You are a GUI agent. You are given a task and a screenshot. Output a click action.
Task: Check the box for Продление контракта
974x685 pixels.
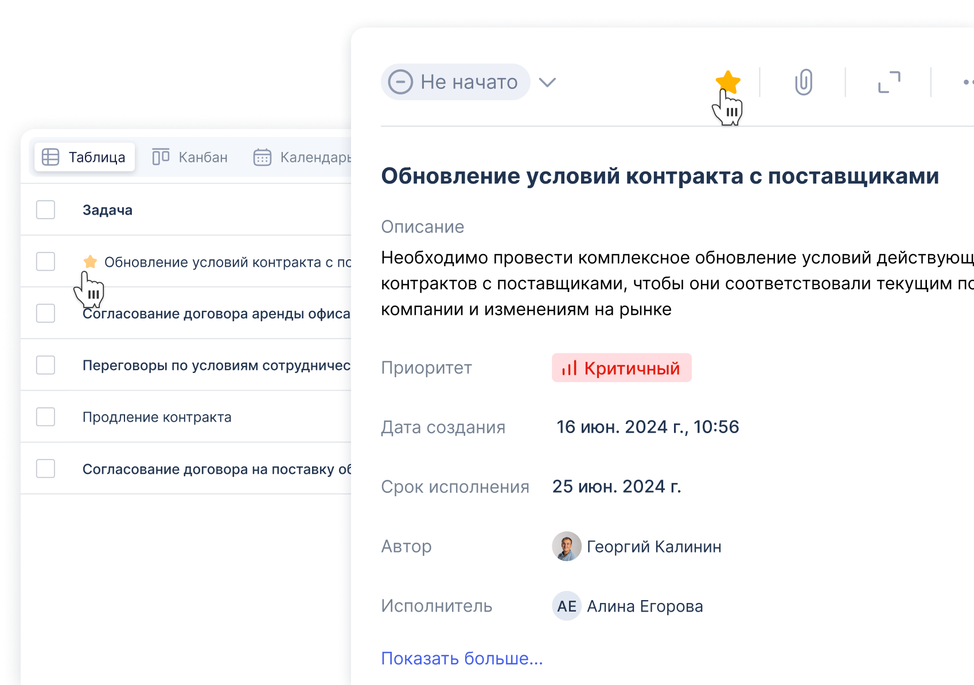[46, 417]
